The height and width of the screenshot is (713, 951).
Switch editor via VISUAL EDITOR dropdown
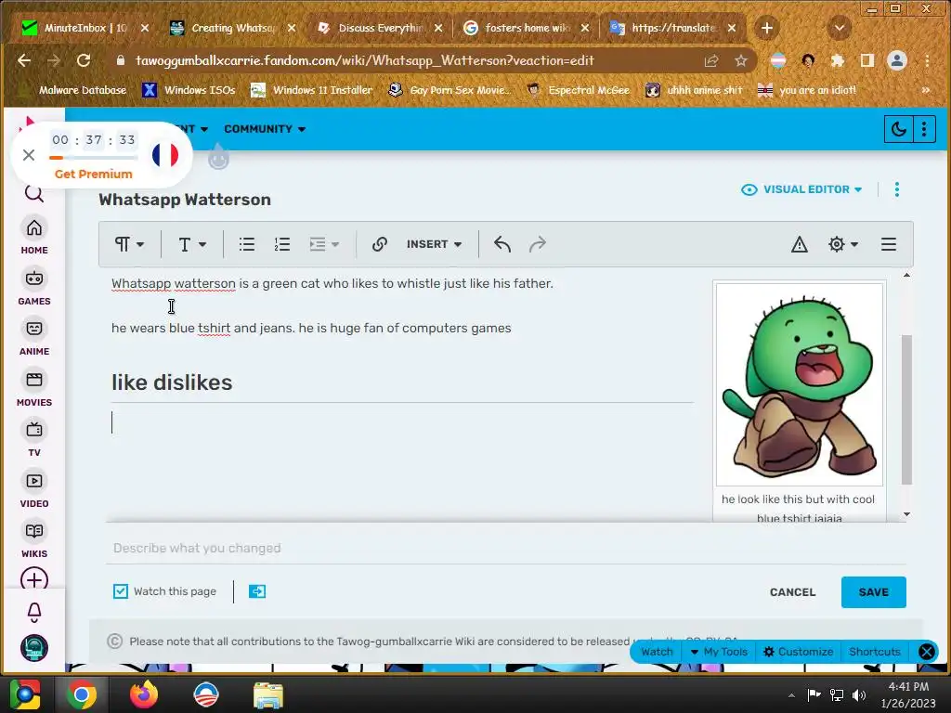click(801, 189)
